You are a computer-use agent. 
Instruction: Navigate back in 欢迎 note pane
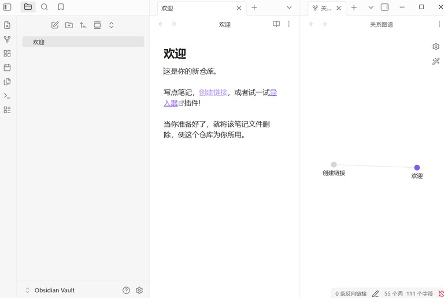pos(161,24)
